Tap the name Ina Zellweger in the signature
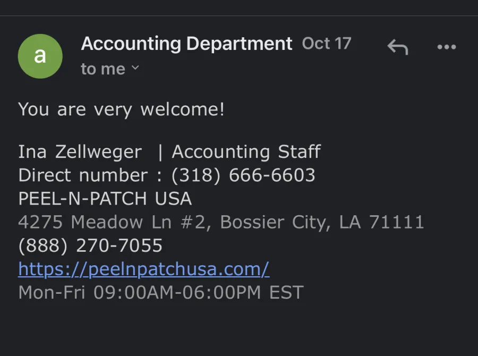Viewport: 478px width, 356px height. click(x=80, y=151)
